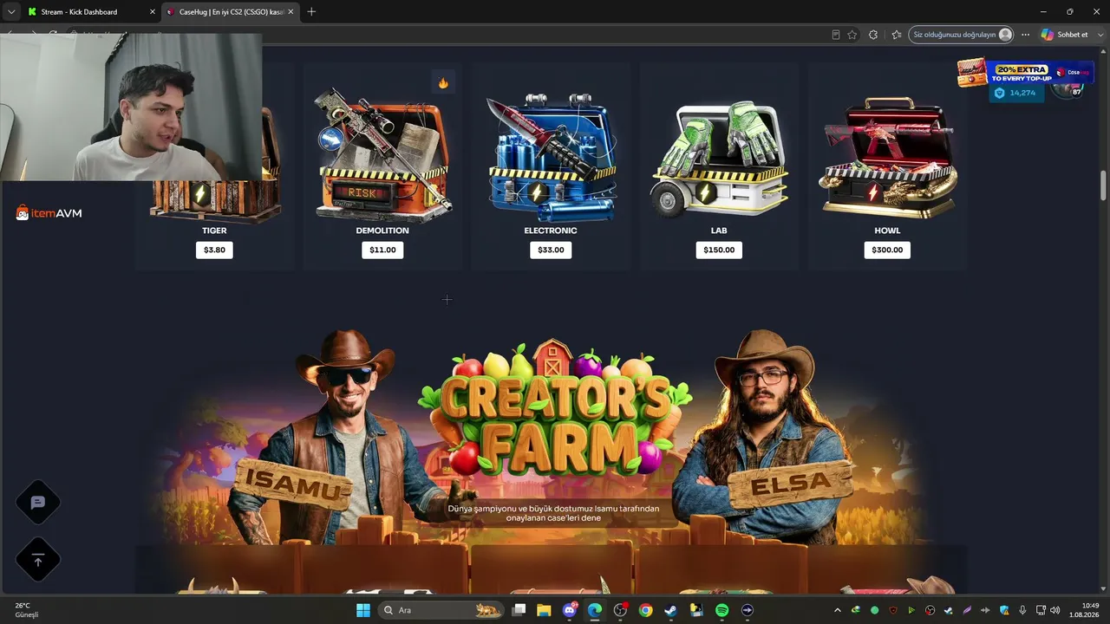
Task: Open the 20% Extra top-up banner
Action: pyautogui.click(x=1023, y=73)
